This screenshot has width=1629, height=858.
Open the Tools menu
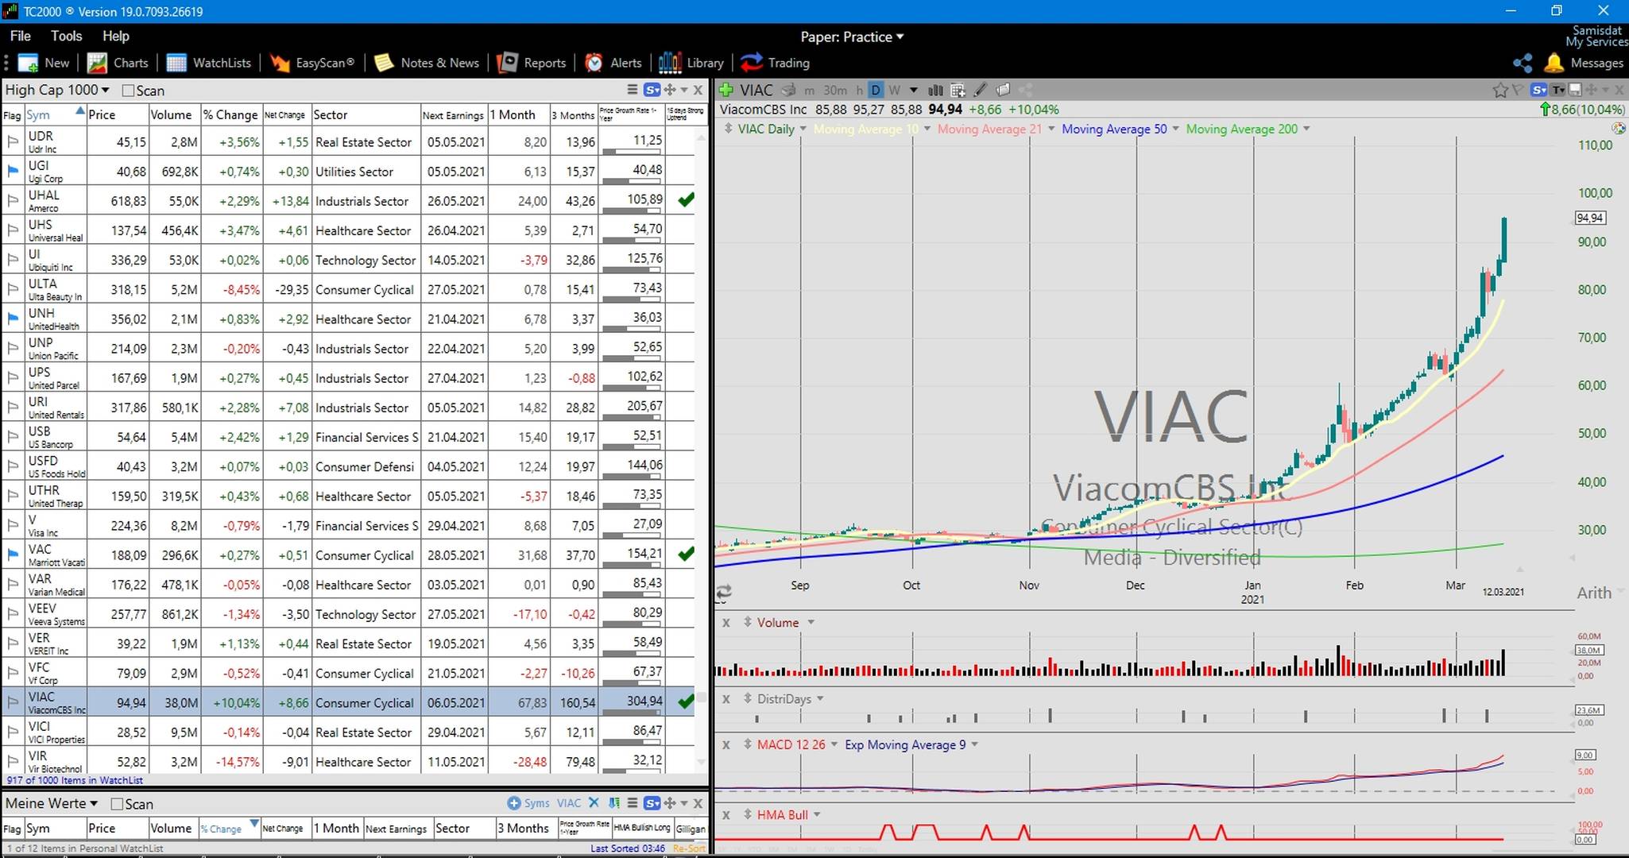pos(66,36)
